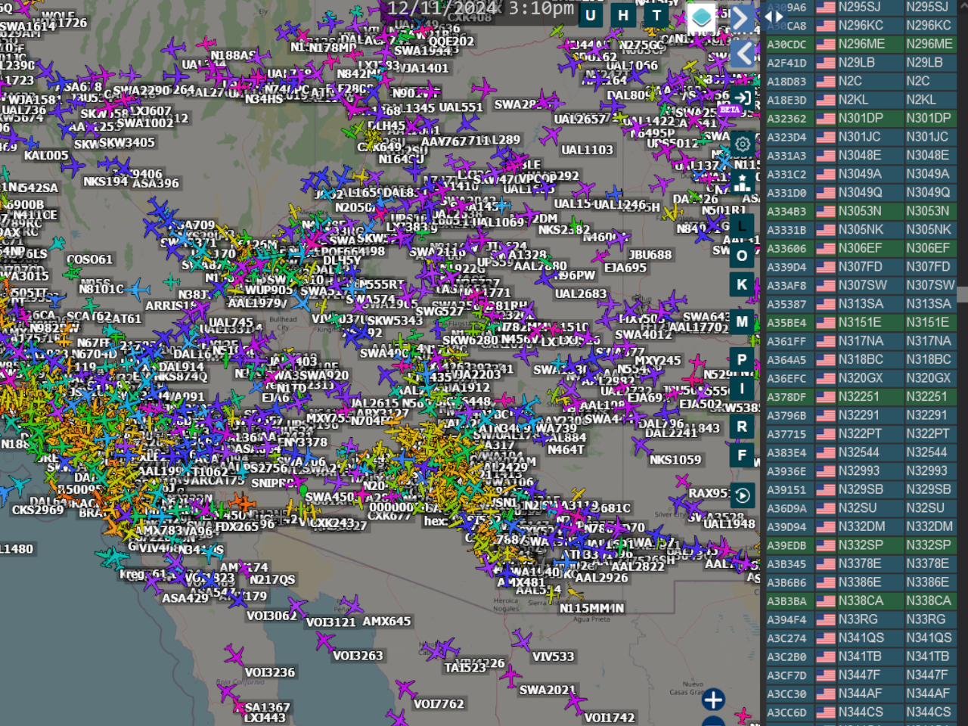The height and width of the screenshot is (726, 968).
Task: Click the US flag in row A3B3BA
Action: click(x=825, y=600)
